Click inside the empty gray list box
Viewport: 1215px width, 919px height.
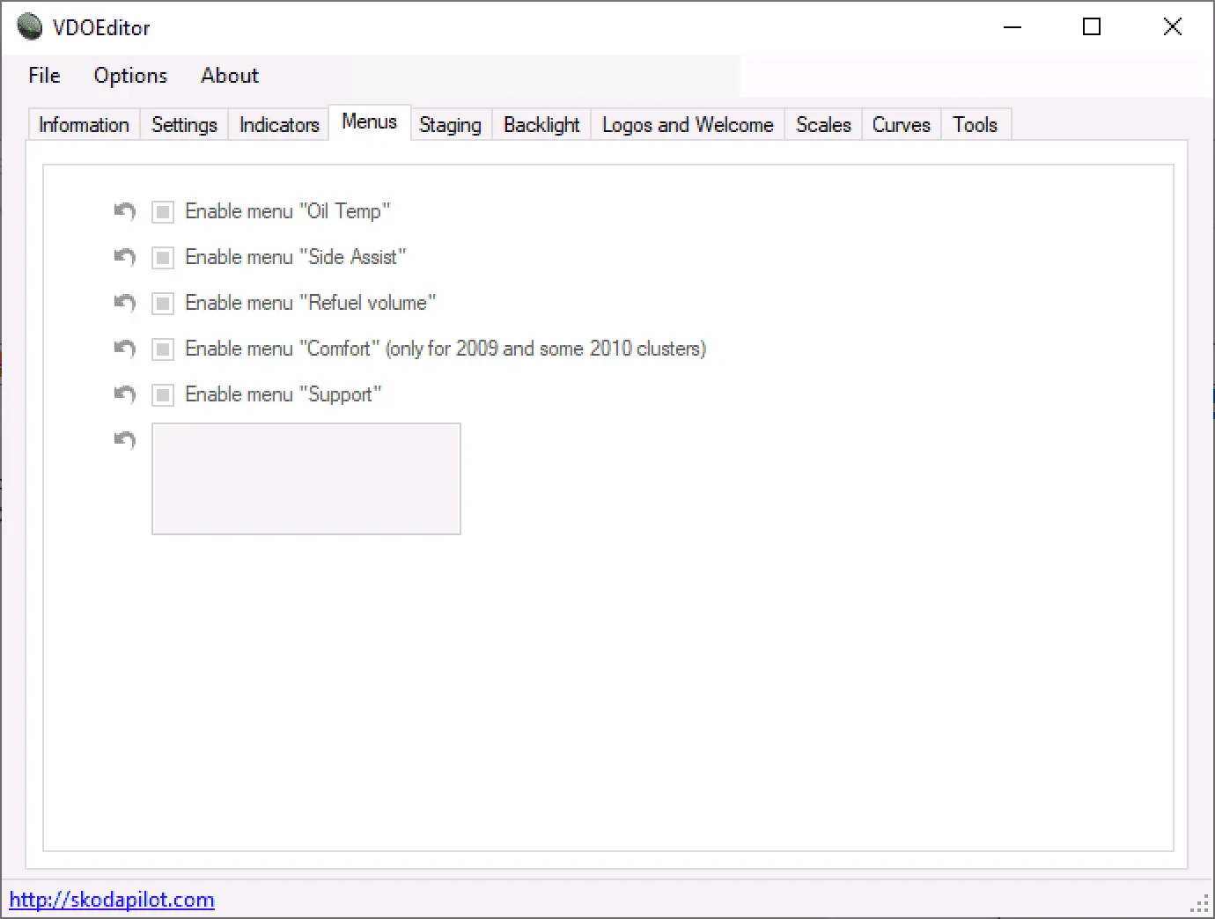[306, 479]
